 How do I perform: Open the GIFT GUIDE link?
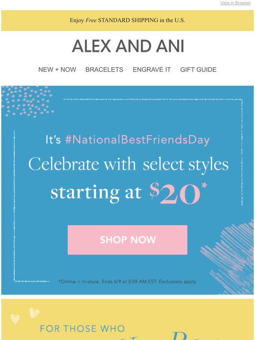pyautogui.click(x=198, y=69)
